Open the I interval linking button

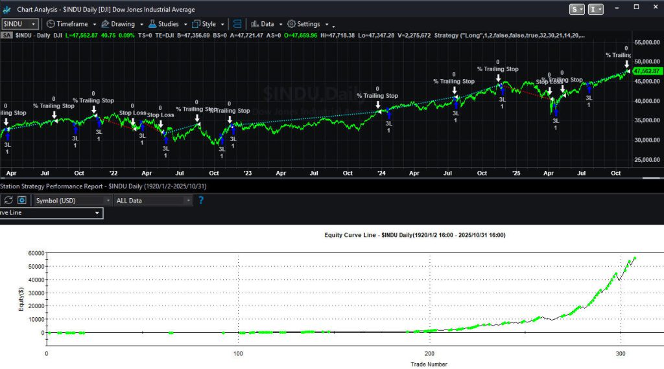tap(596, 9)
